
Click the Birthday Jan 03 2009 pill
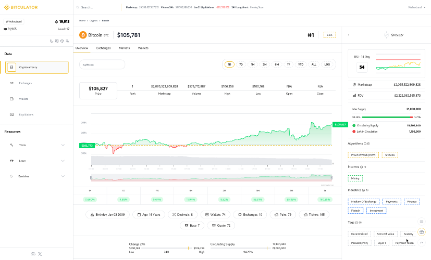tap(107, 214)
